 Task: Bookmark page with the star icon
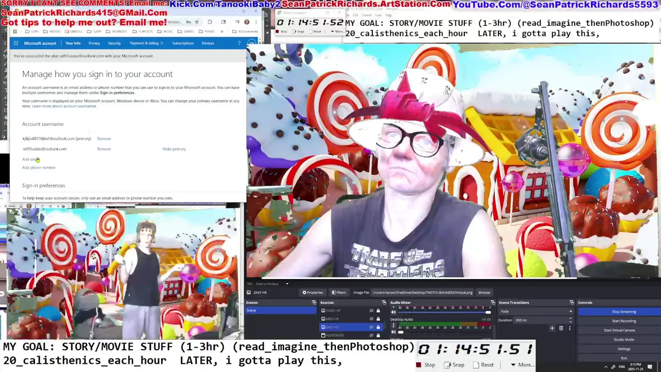tap(197, 22)
